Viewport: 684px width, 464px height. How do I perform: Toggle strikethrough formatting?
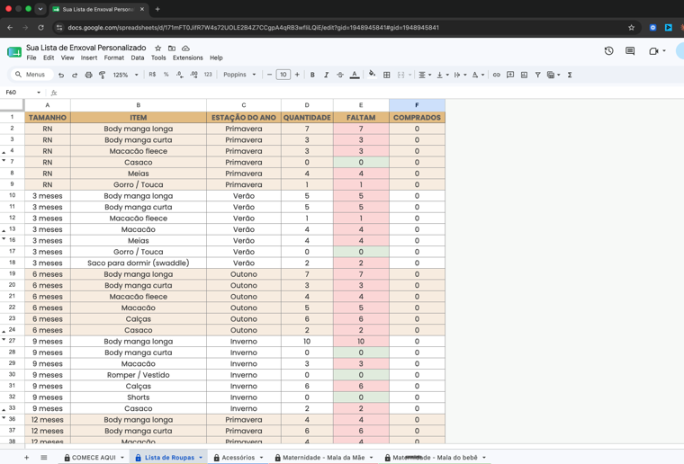click(340, 75)
